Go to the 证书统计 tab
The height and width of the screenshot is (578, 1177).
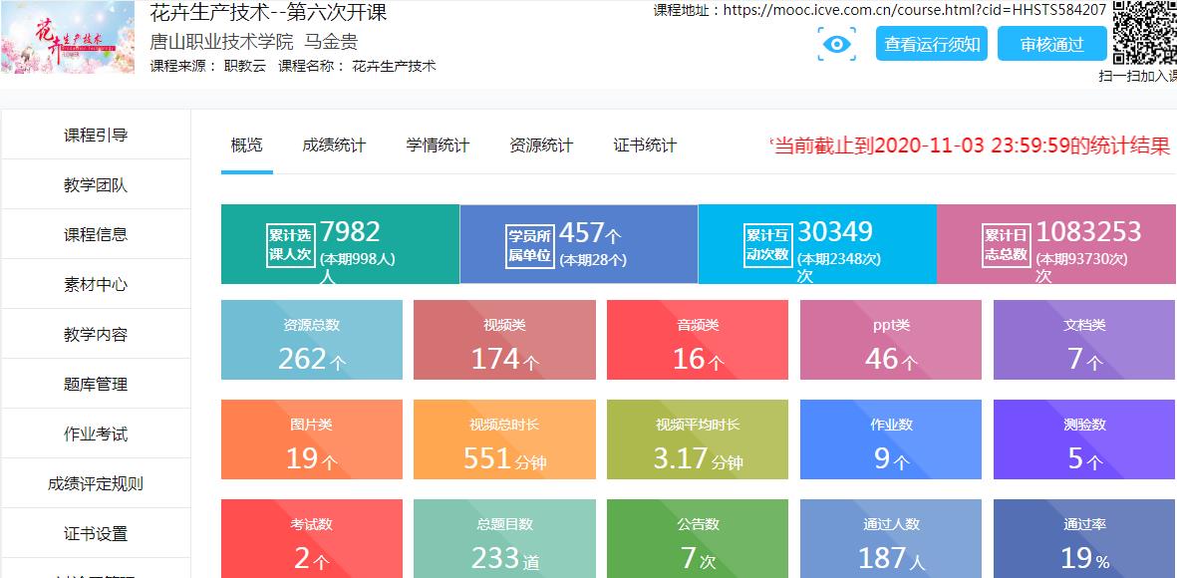click(645, 145)
